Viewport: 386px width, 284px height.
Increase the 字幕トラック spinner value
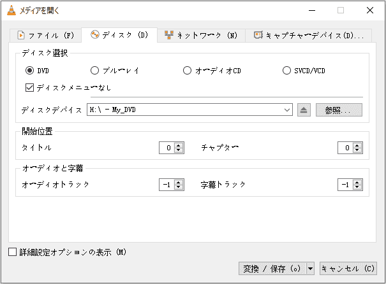coord(358,181)
